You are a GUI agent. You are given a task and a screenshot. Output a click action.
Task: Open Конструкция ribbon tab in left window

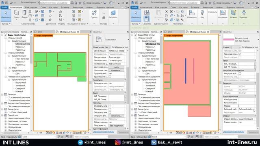click(31, 7)
